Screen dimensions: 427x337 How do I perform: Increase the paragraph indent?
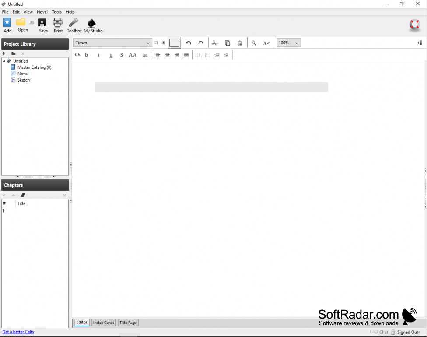[226, 55]
